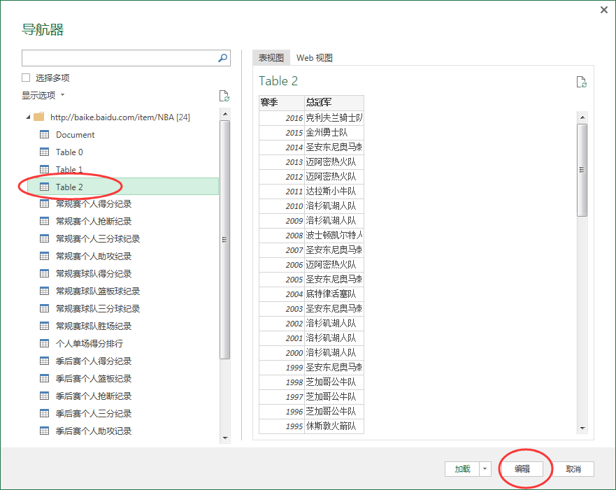Screen dimensions: 616x490
Task: Click refresh icon in the Table 2 preview
Action: (x=582, y=82)
